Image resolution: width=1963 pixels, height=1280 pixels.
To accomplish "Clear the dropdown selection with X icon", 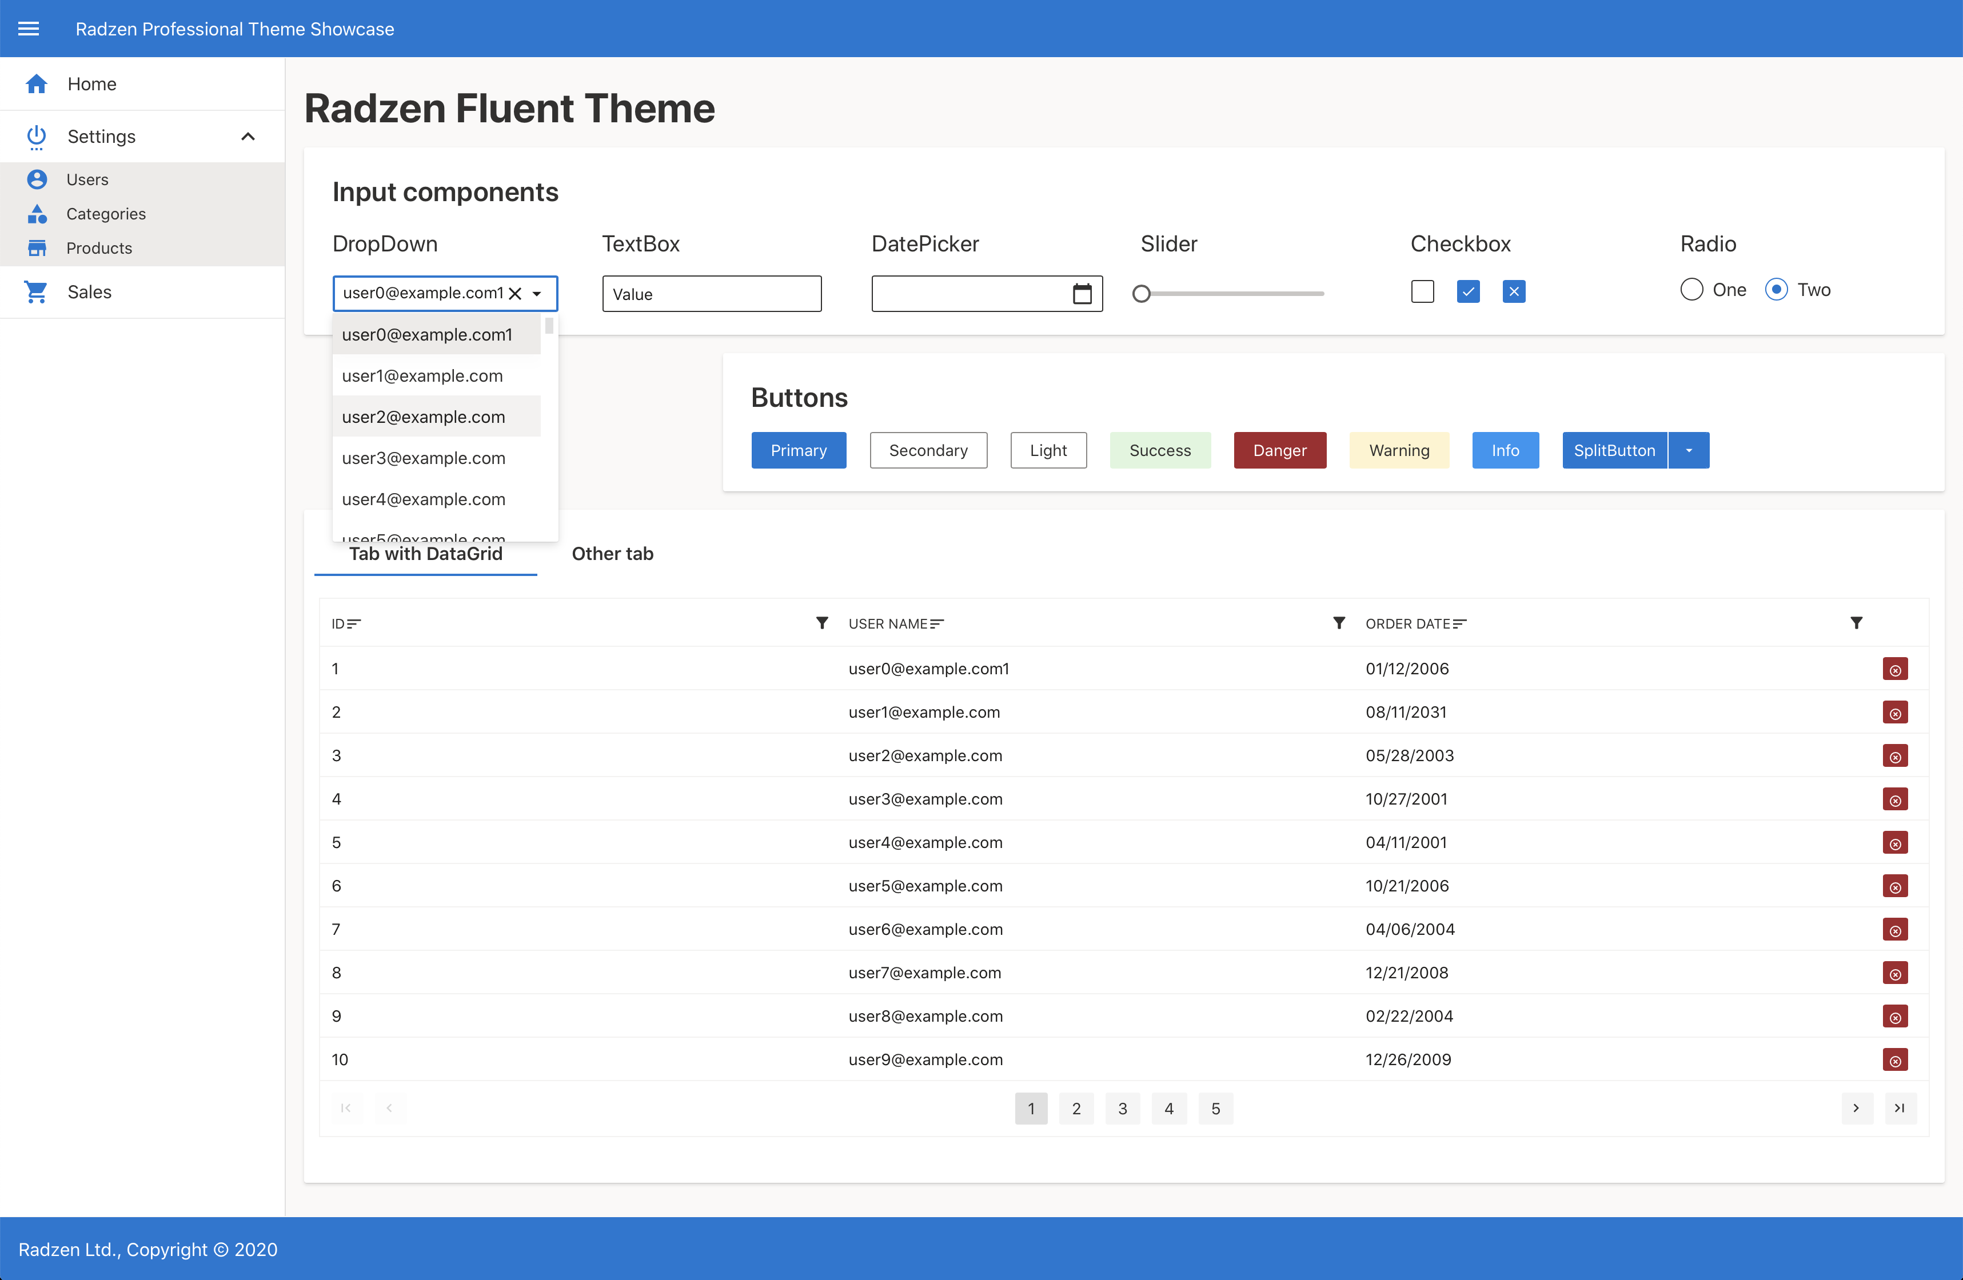I will point(514,294).
